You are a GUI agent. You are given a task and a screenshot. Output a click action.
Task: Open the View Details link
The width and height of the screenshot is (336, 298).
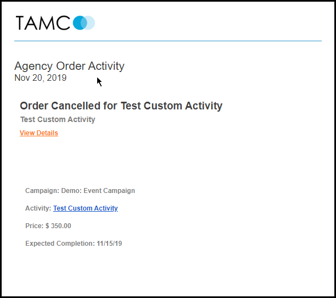[39, 133]
